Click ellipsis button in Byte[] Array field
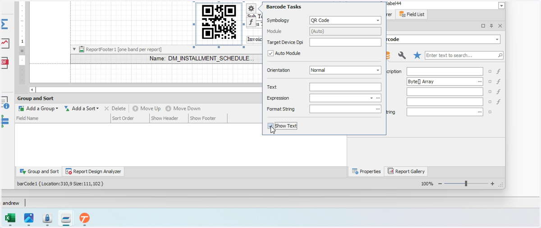Image resolution: width=541 pixels, height=228 pixels. pos(480,82)
